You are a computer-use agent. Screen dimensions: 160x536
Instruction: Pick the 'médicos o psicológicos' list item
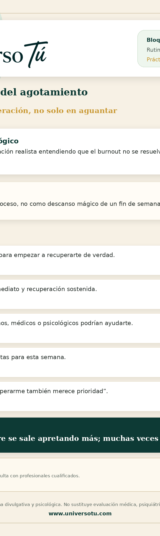(x=80, y=328)
